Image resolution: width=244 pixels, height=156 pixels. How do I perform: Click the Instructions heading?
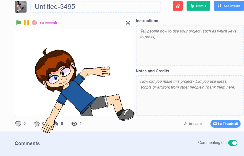(147, 21)
